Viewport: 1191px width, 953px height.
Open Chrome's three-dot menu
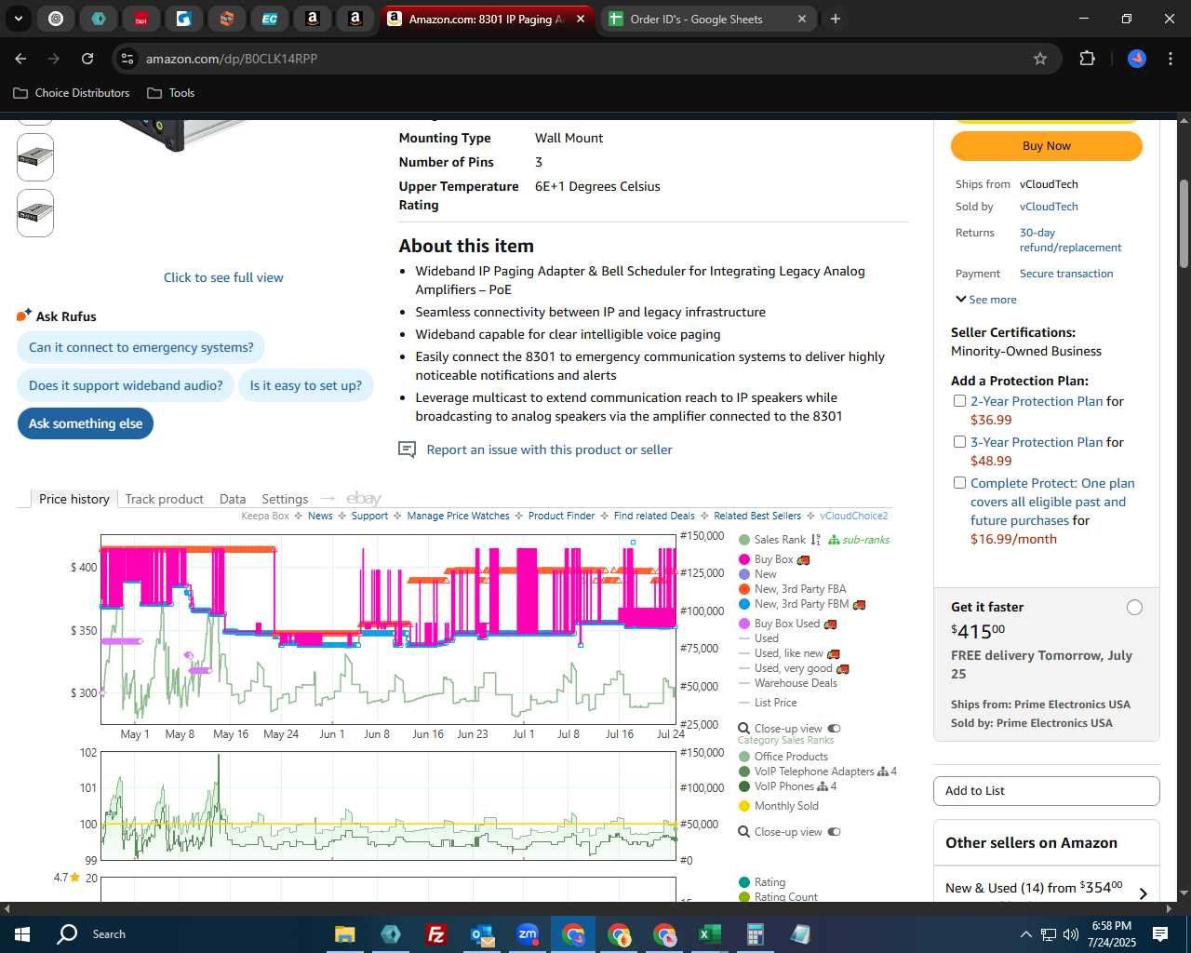[x=1170, y=59]
